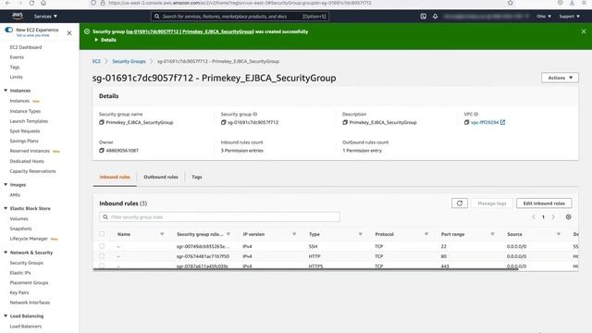Click EC2 breadcrumb link

click(x=96, y=61)
